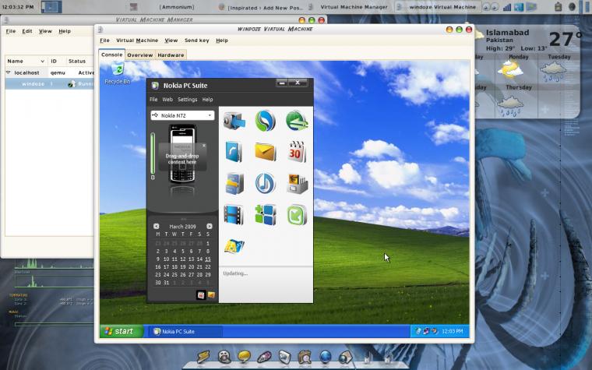Open Settings menu in Nokia PC Suite
The image size is (592, 370).
[187, 99]
